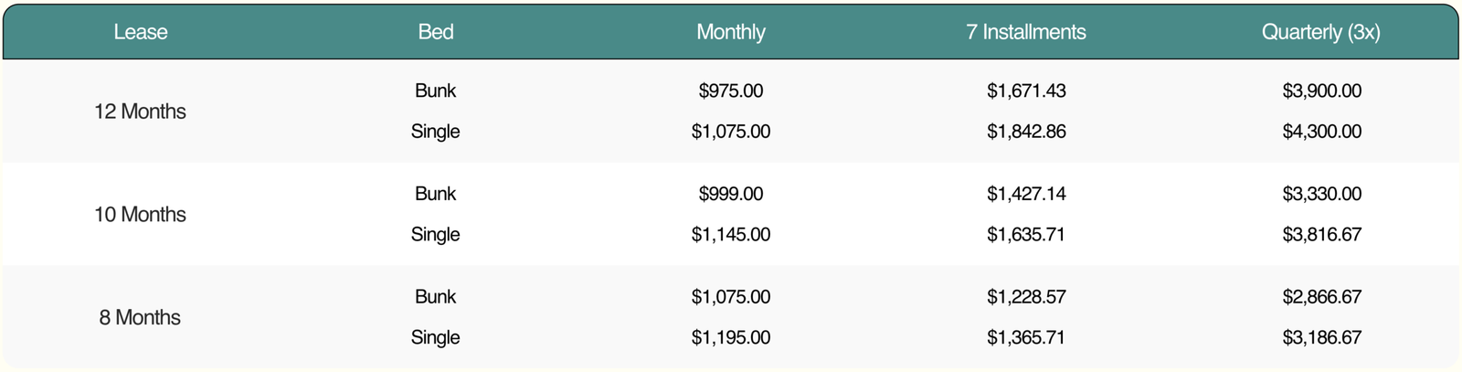Click the $999.00 monthly price
Image resolution: width=1462 pixels, height=372 pixels.
[x=731, y=194]
